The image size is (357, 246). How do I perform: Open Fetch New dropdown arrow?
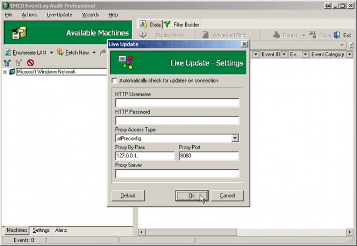[94, 53]
